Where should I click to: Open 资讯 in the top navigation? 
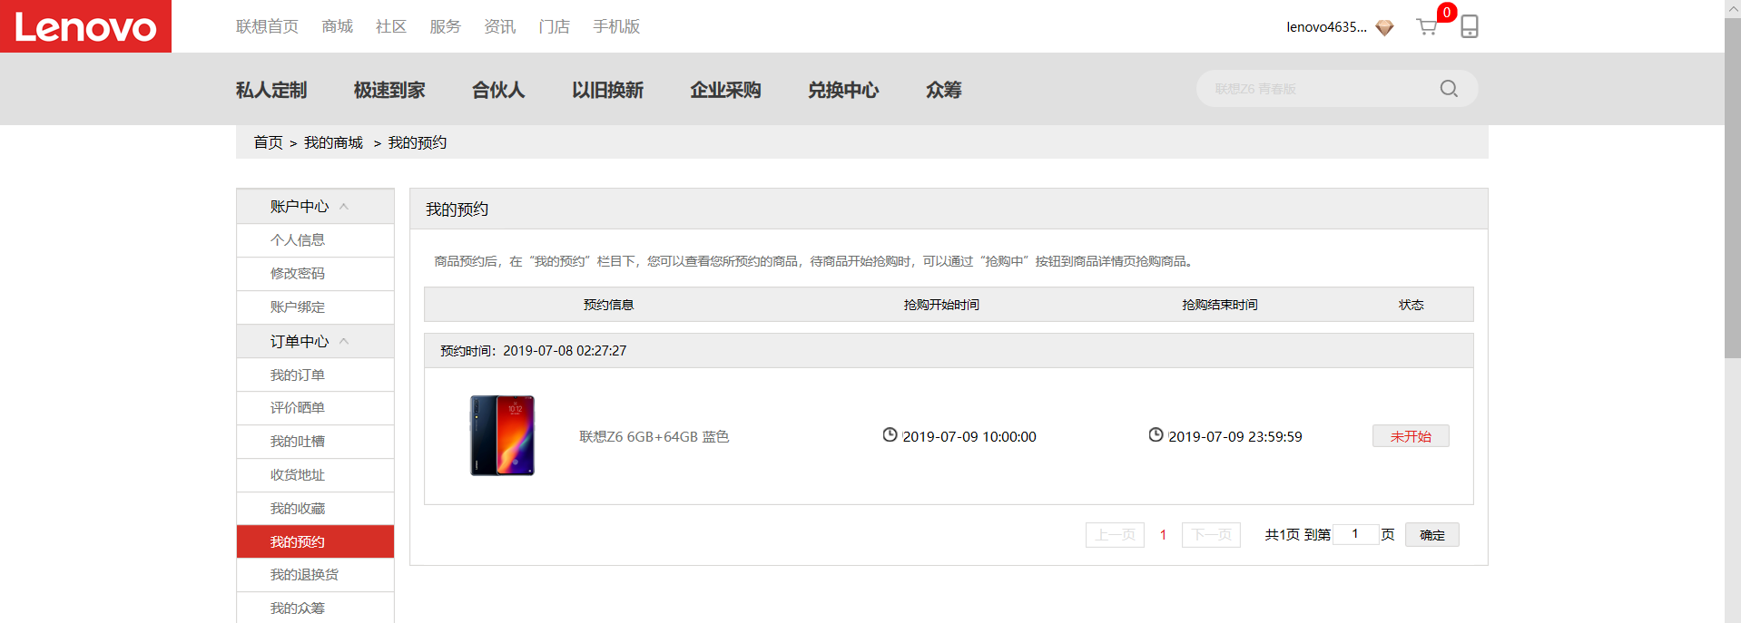499,27
